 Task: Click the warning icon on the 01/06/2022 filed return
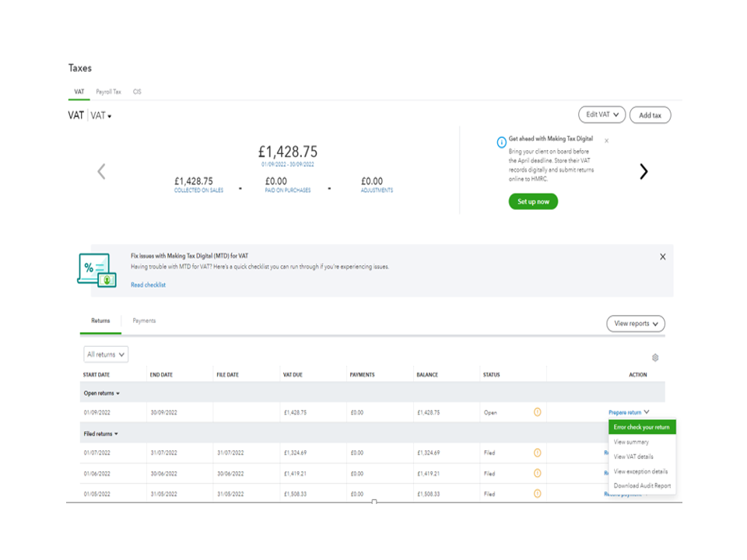tap(537, 473)
